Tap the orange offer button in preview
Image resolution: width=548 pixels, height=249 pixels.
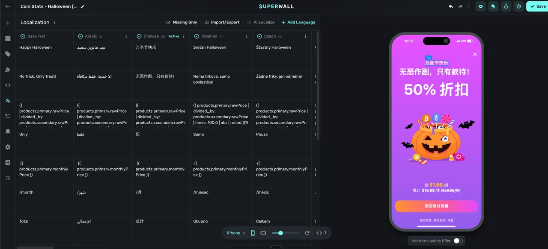click(436, 206)
